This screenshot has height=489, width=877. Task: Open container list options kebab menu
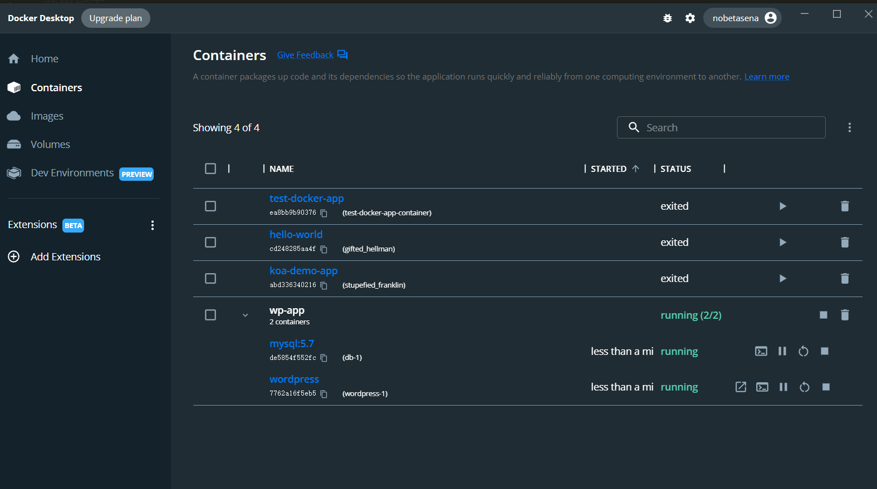pos(849,127)
